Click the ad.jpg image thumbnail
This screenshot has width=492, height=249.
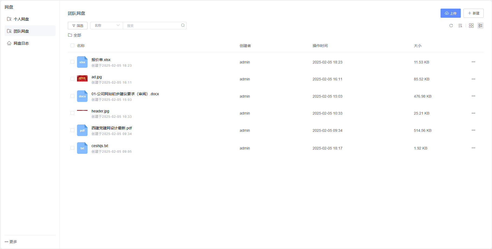pyautogui.click(x=82, y=79)
